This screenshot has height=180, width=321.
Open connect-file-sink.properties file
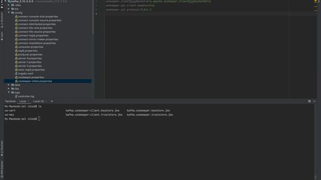[35, 28]
